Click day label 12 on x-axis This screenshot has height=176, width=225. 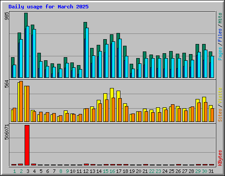pos(86,171)
